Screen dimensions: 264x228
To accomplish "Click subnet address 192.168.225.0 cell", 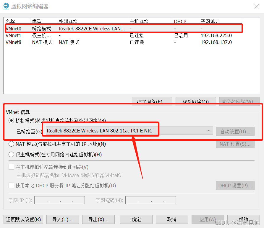I will click(216, 35).
